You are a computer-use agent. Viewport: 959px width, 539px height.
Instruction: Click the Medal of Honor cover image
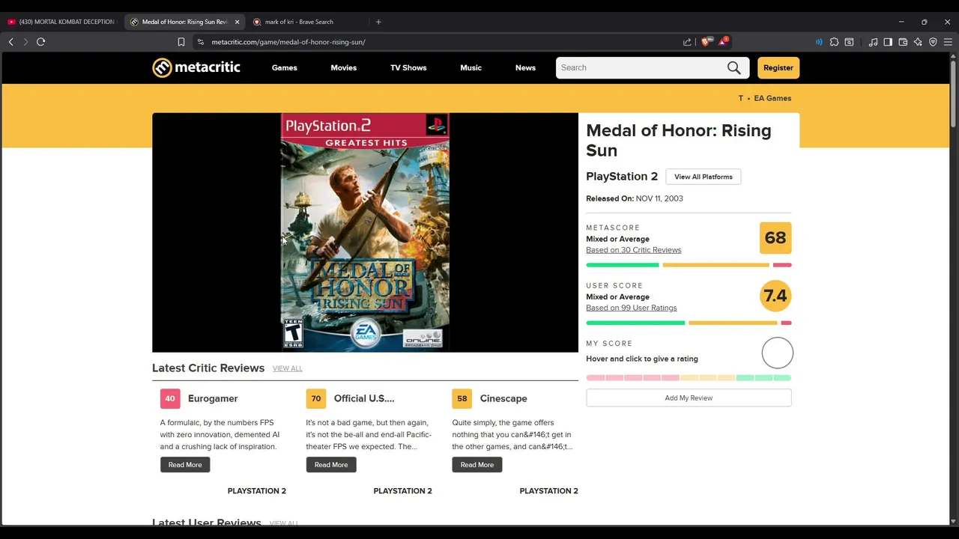[x=365, y=232]
